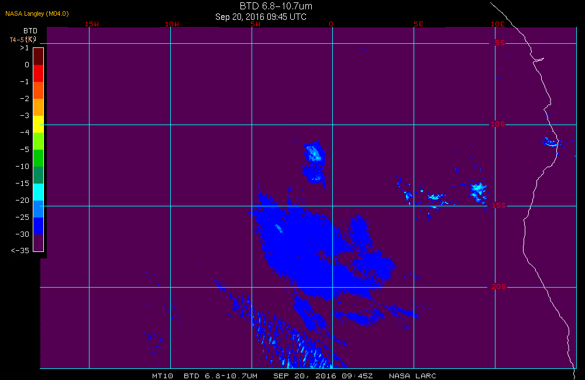Click the '5W' longitude label
Viewport: 585px width, 380px height.
(256, 24)
